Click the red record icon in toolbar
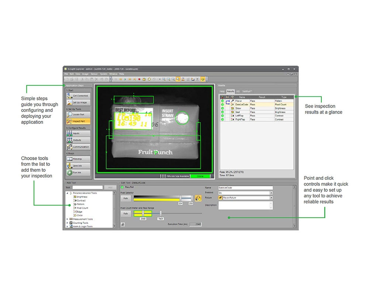Screen dimensions: 369x295 139,79
